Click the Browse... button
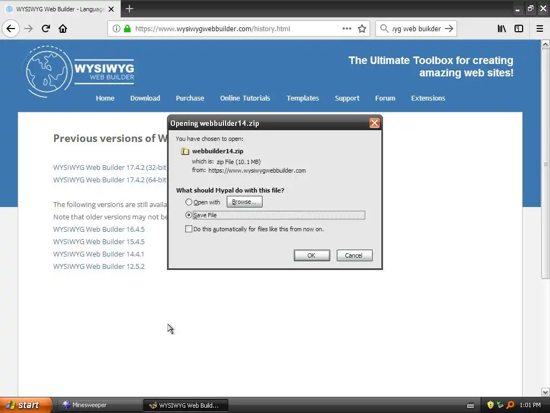 244,202
